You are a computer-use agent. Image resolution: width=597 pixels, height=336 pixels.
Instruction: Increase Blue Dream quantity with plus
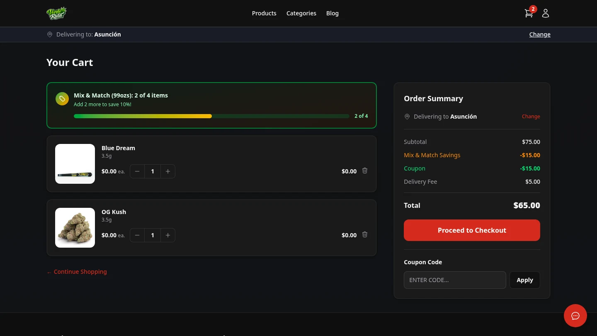click(x=168, y=171)
